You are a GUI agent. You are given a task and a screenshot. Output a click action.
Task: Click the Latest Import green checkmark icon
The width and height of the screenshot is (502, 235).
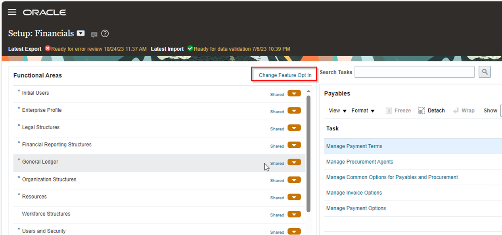[x=190, y=48]
